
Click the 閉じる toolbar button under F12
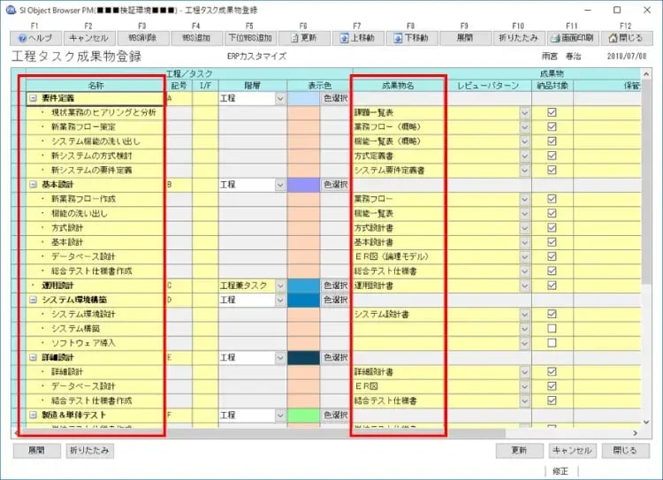pos(626,38)
